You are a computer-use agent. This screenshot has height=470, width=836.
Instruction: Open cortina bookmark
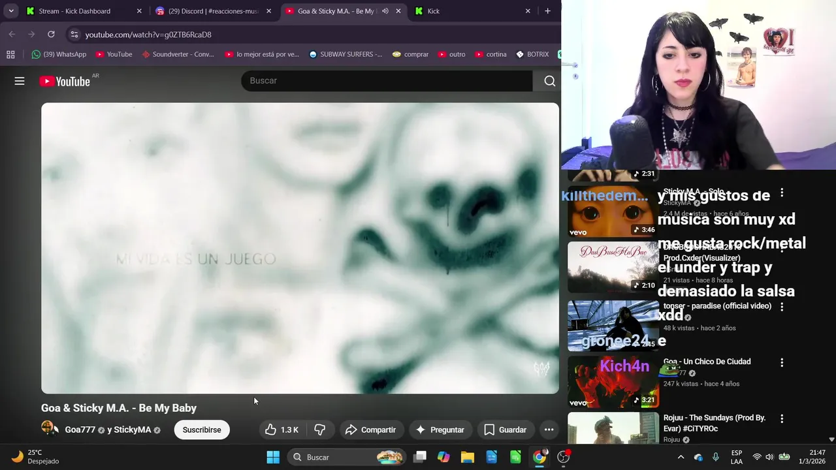pos(491,54)
